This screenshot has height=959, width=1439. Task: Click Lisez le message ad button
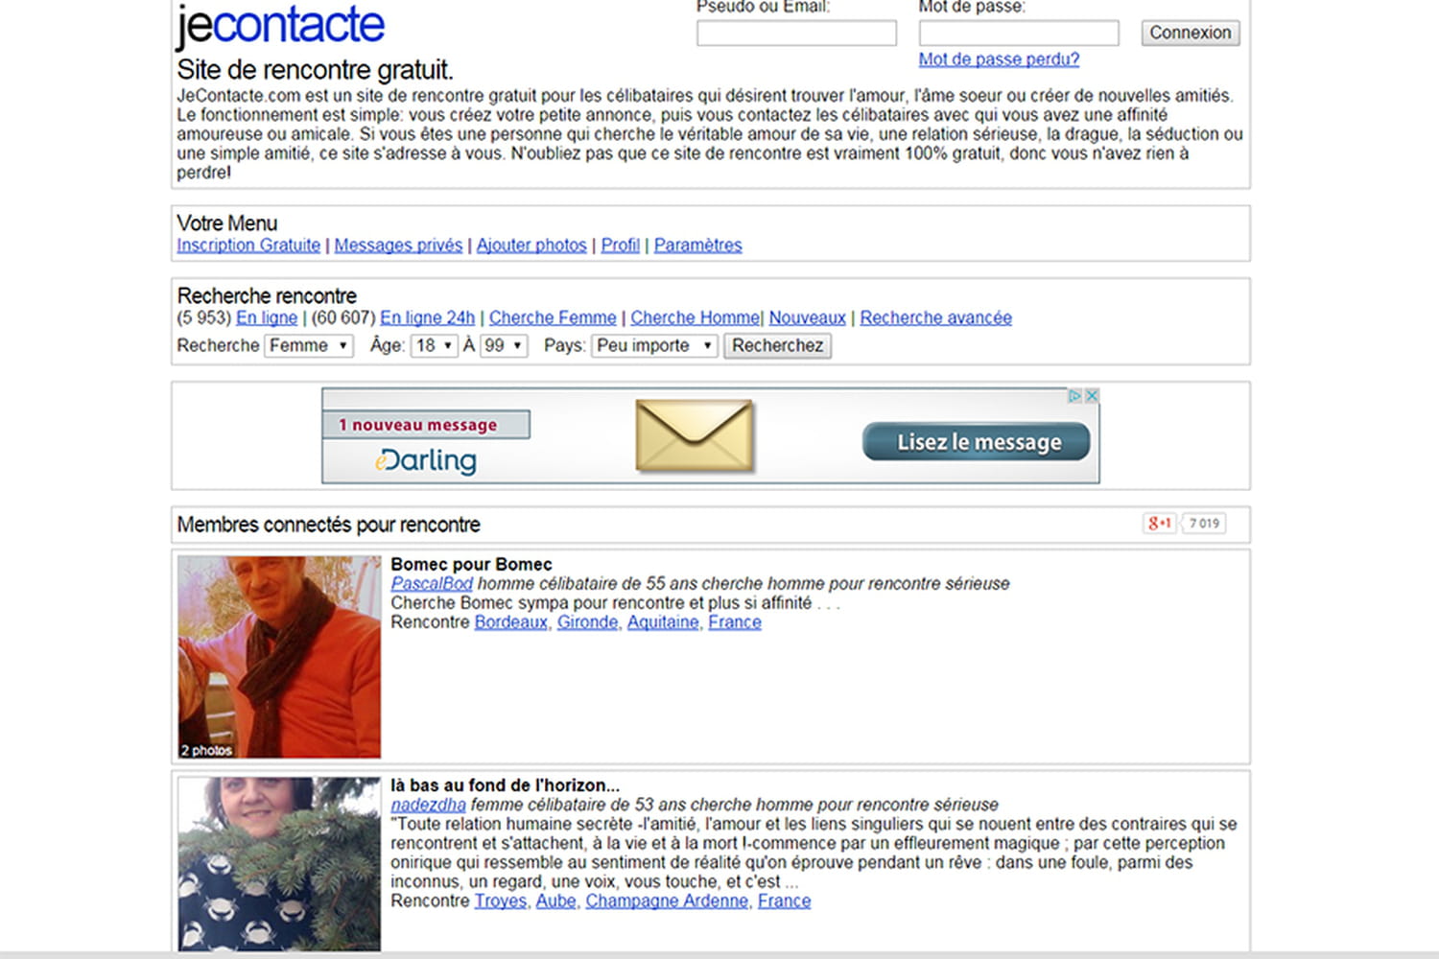(976, 442)
